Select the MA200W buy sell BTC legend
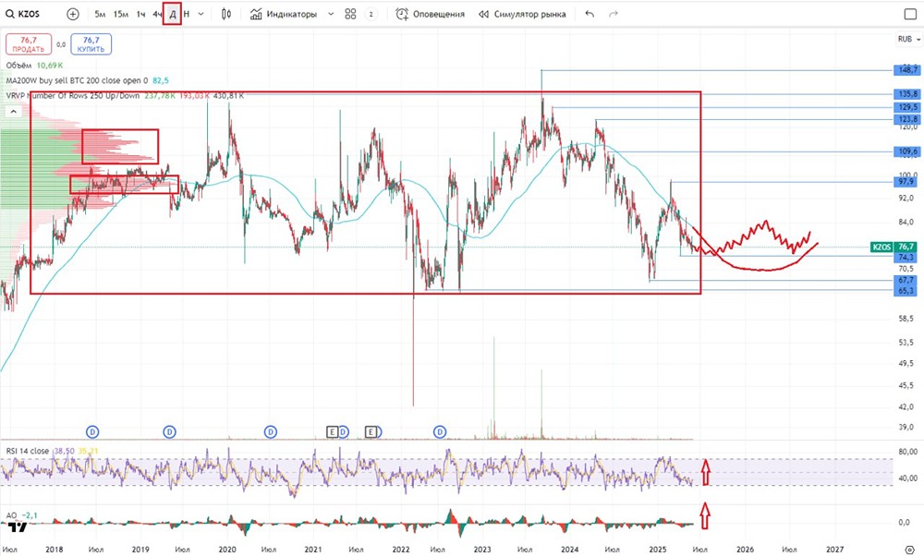924x556 pixels. point(87,80)
